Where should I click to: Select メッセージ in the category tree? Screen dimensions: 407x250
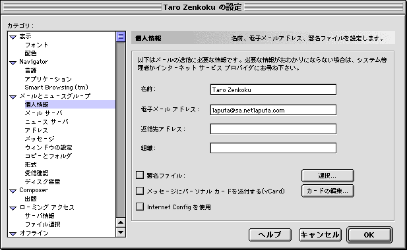pos(40,139)
